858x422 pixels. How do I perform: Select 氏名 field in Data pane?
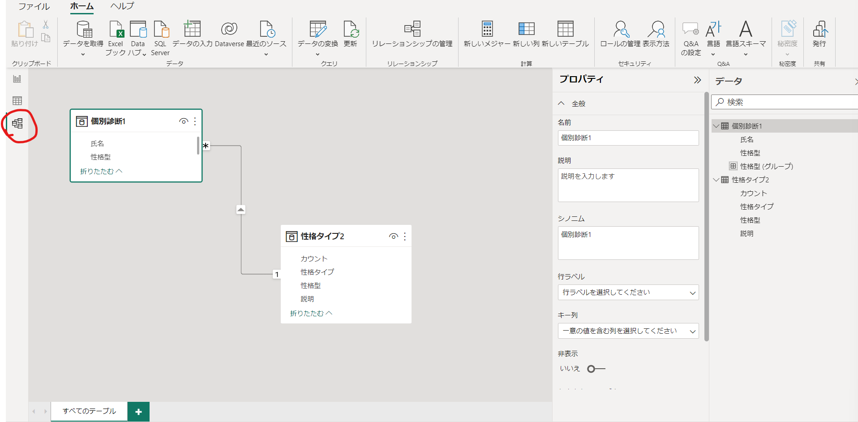click(x=747, y=140)
